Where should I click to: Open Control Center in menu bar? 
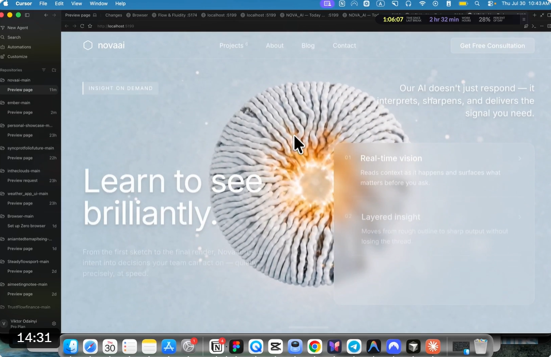pos(491,4)
